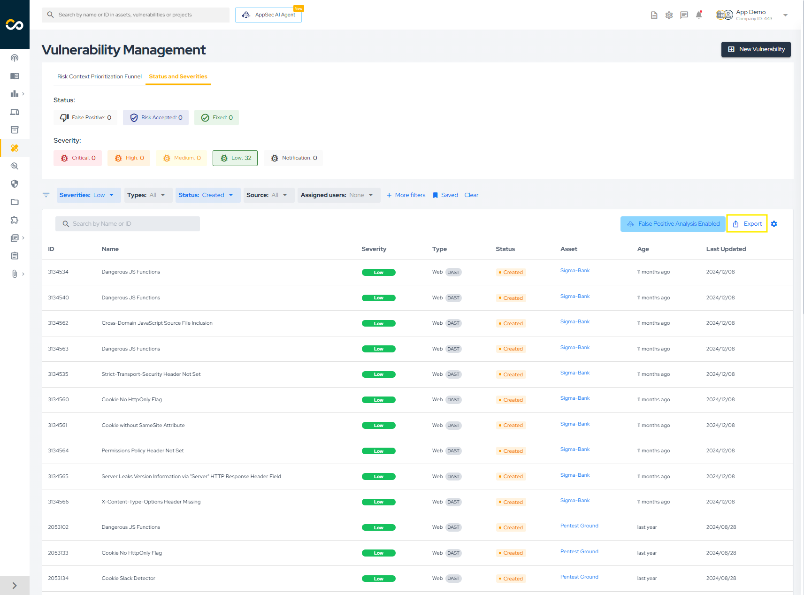Click the table column settings gear icon
This screenshot has height=595, width=804.
pos(774,224)
